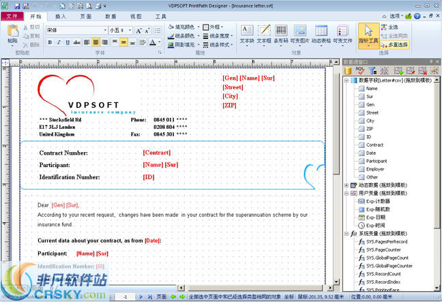Set text alignment to center
This screenshot has height=302, width=442.
point(96,42)
